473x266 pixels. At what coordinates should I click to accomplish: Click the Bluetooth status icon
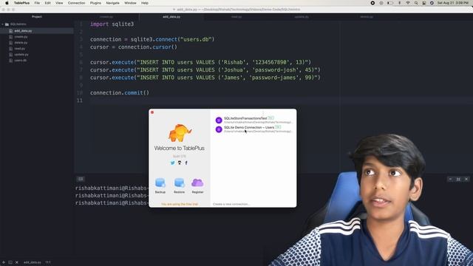click(x=399, y=3)
